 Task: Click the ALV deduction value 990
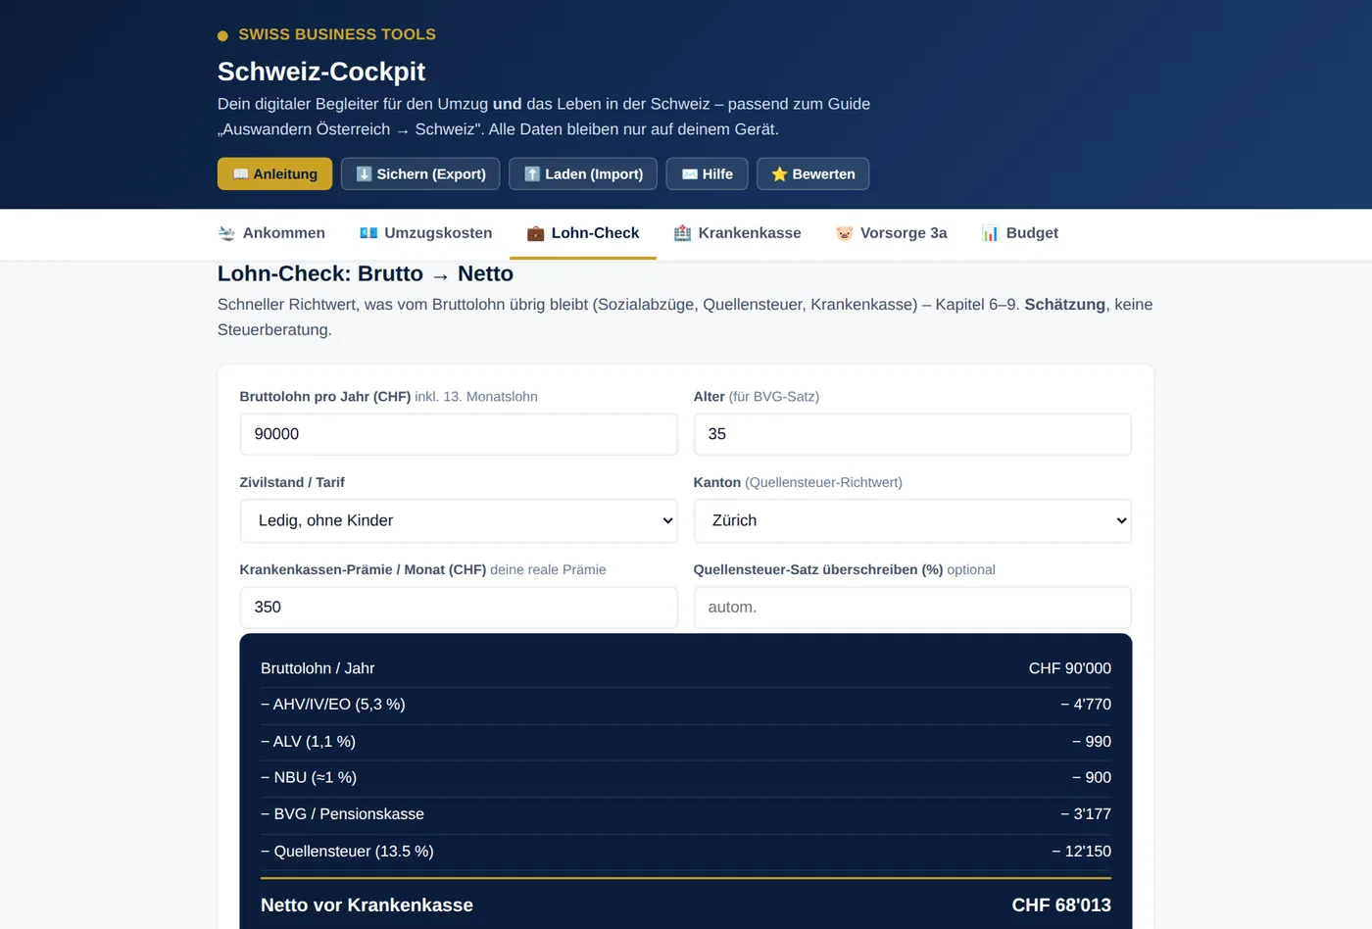coord(1092,742)
